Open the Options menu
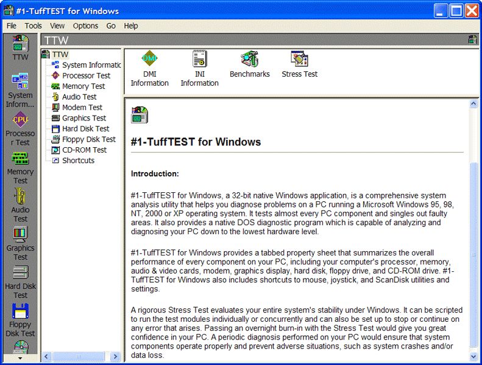This screenshot has height=365, width=482. [85, 26]
